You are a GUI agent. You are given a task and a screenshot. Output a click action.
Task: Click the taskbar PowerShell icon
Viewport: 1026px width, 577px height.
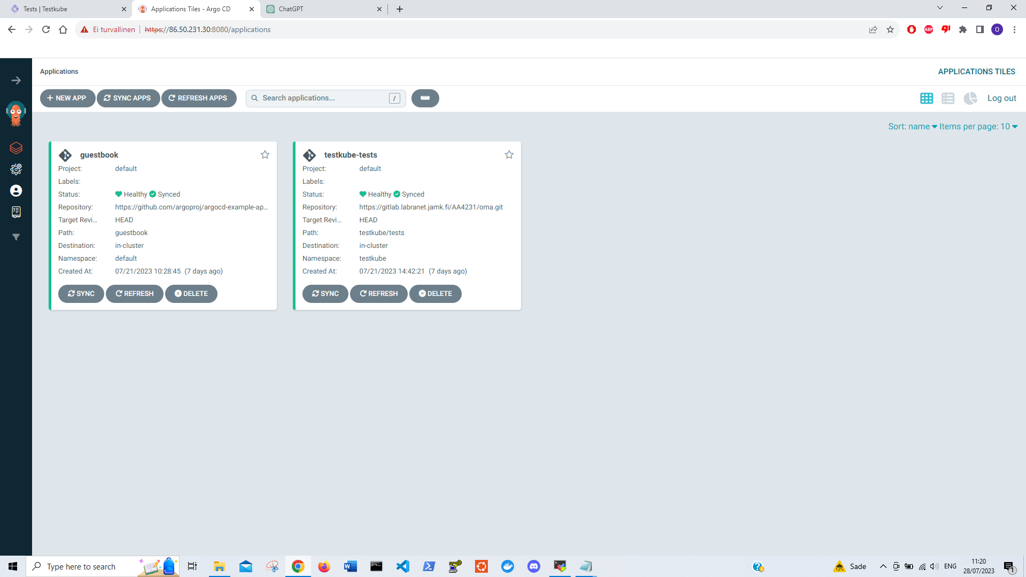(x=429, y=566)
